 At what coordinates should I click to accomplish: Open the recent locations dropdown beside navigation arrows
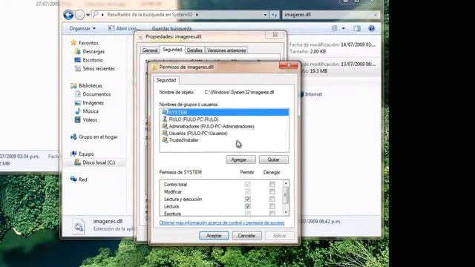[x=88, y=15]
